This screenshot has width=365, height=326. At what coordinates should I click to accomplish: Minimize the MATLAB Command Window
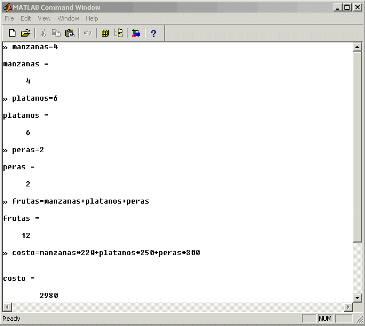tap(338, 7)
